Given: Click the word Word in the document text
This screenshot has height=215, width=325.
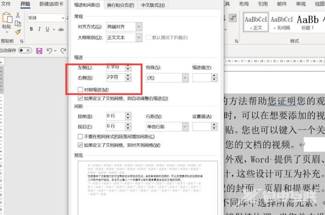Looking at the screenshot, I should coord(260,159).
